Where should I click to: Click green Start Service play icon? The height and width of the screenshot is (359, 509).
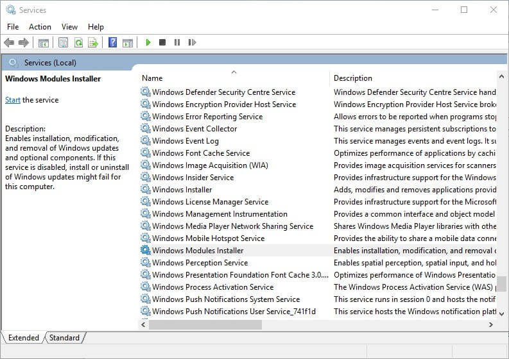[148, 42]
